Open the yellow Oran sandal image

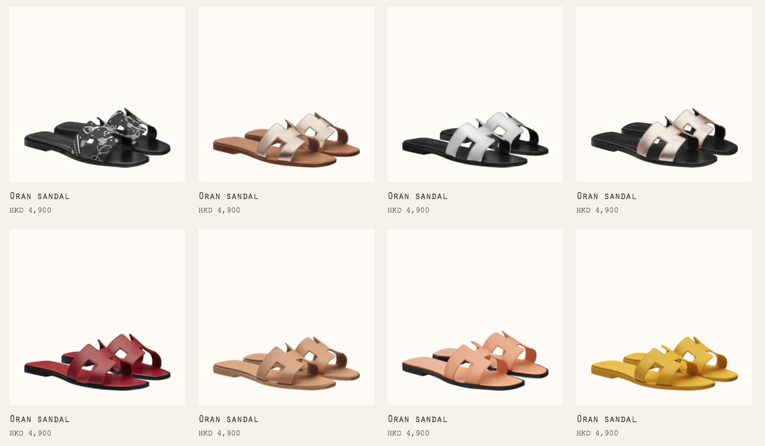[664, 317]
